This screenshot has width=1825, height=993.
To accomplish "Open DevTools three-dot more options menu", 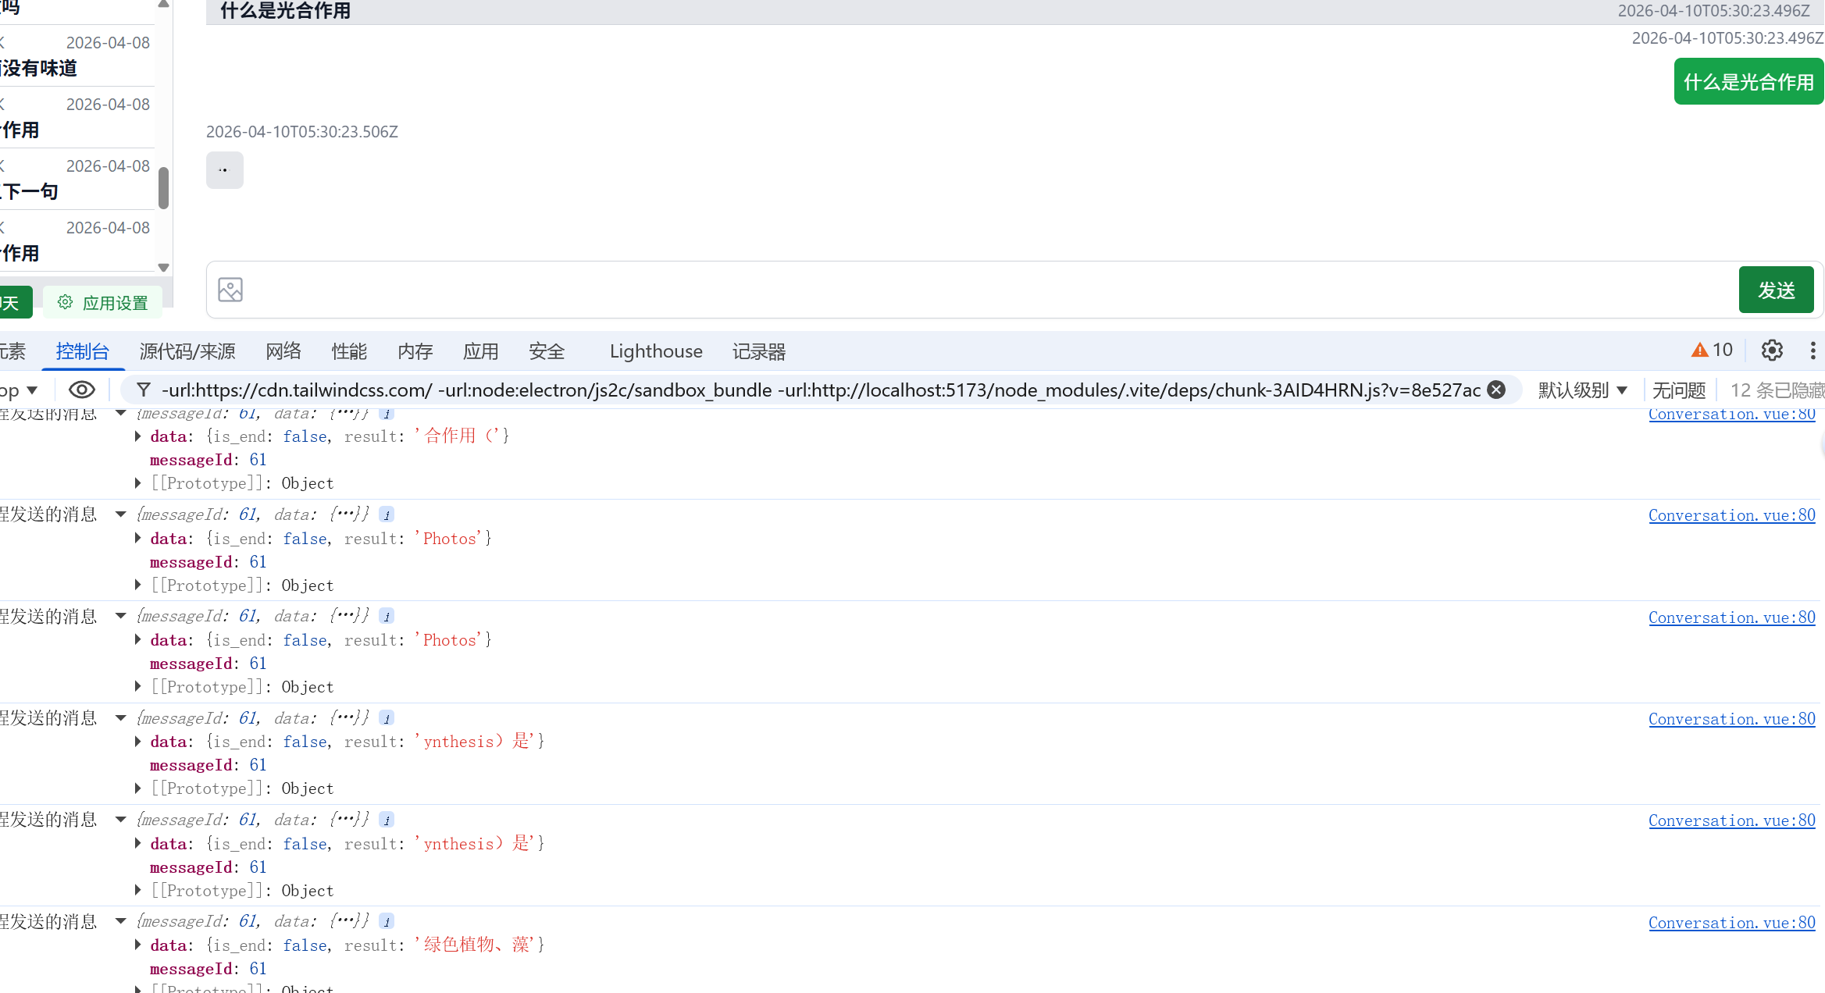I will click(1813, 351).
